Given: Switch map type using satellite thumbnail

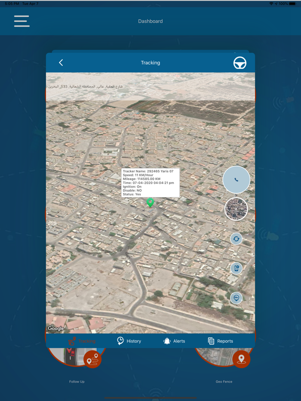Looking at the screenshot, I should coord(236,209).
